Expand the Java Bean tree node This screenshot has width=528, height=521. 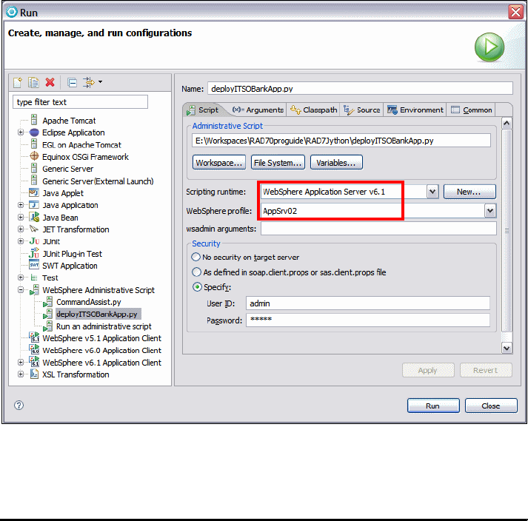click(21, 217)
